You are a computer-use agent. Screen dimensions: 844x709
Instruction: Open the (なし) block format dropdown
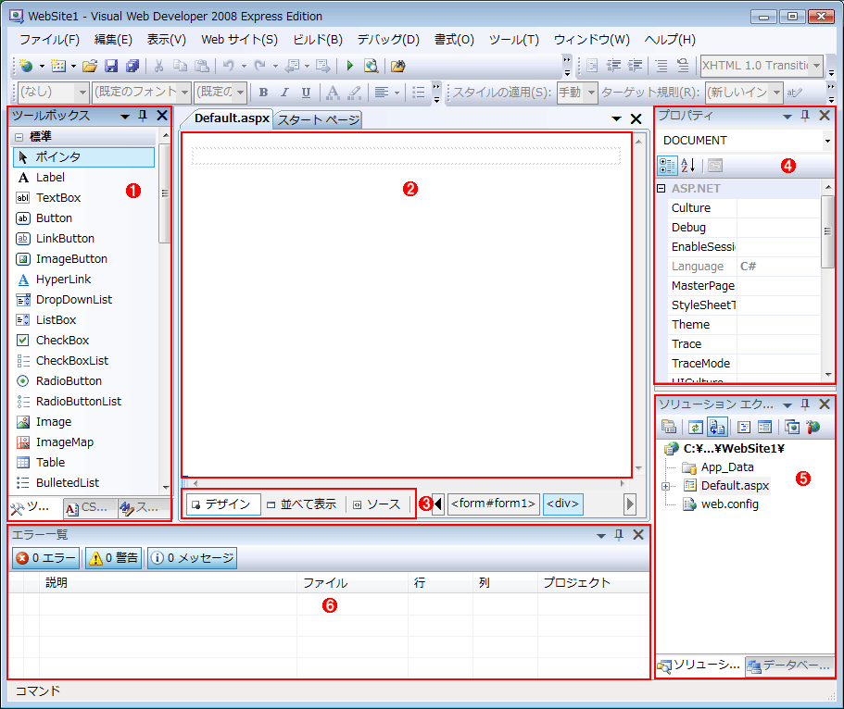pos(82,93)
